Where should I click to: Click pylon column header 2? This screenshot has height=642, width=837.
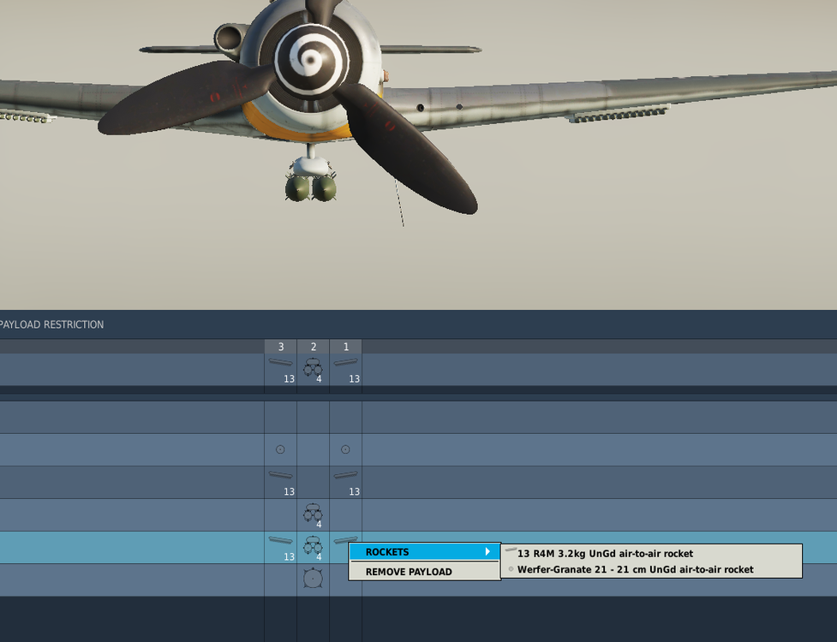313,347
